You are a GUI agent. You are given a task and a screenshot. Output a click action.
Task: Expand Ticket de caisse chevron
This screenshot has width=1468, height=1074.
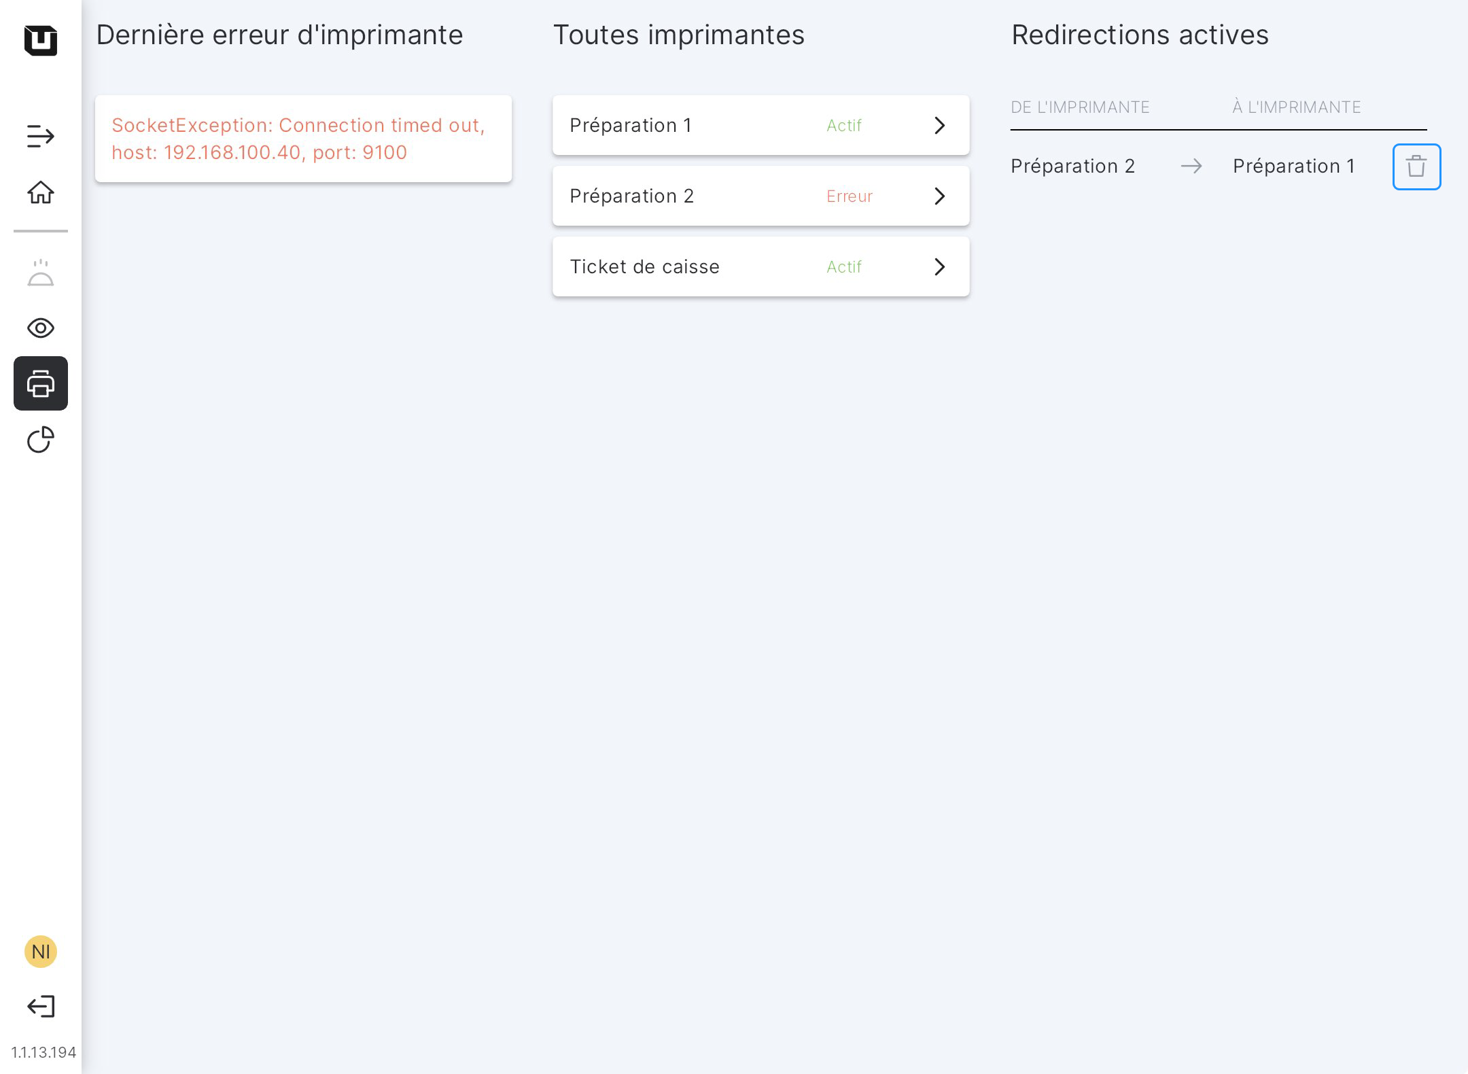[939, 266]
